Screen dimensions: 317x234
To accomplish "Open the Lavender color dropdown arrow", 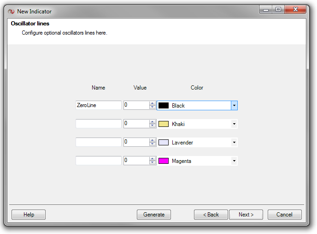I will point(234,143).
